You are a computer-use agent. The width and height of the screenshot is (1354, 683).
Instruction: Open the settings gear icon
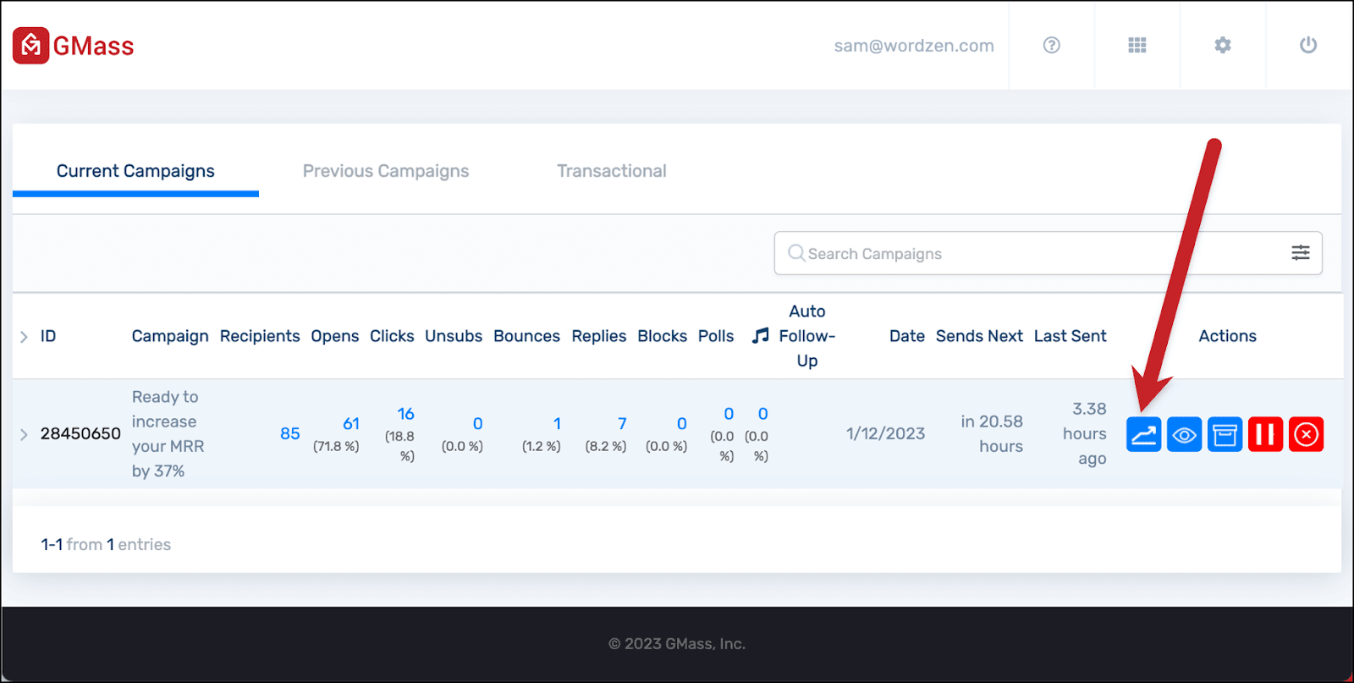[x=1223, y=45]
